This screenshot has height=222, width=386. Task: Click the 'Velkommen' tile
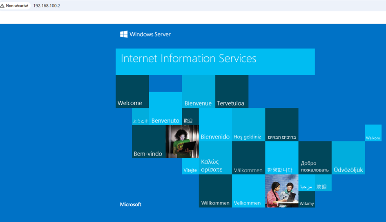tap(249, 191)
